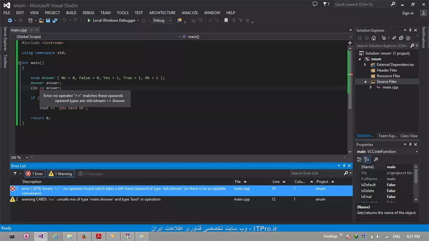Switch to the Team Explorer tab
429x241 pixels.
pyautogui.click(x=388, y=136)
